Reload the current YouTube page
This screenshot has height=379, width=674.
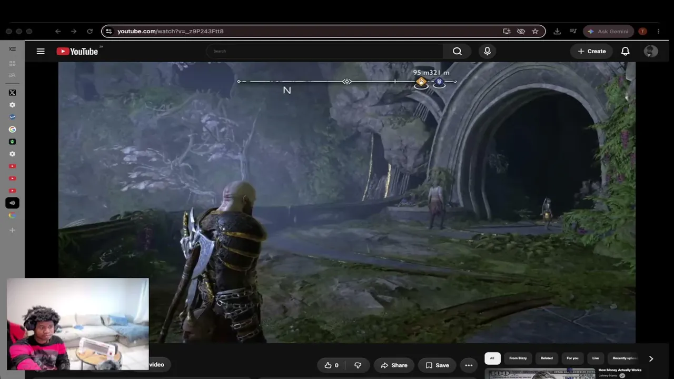(x=90, y=32)
